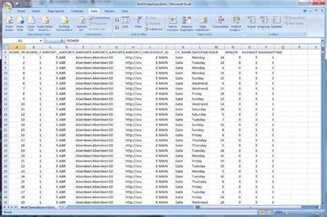Click Show Detail

[x=295, y=18]
